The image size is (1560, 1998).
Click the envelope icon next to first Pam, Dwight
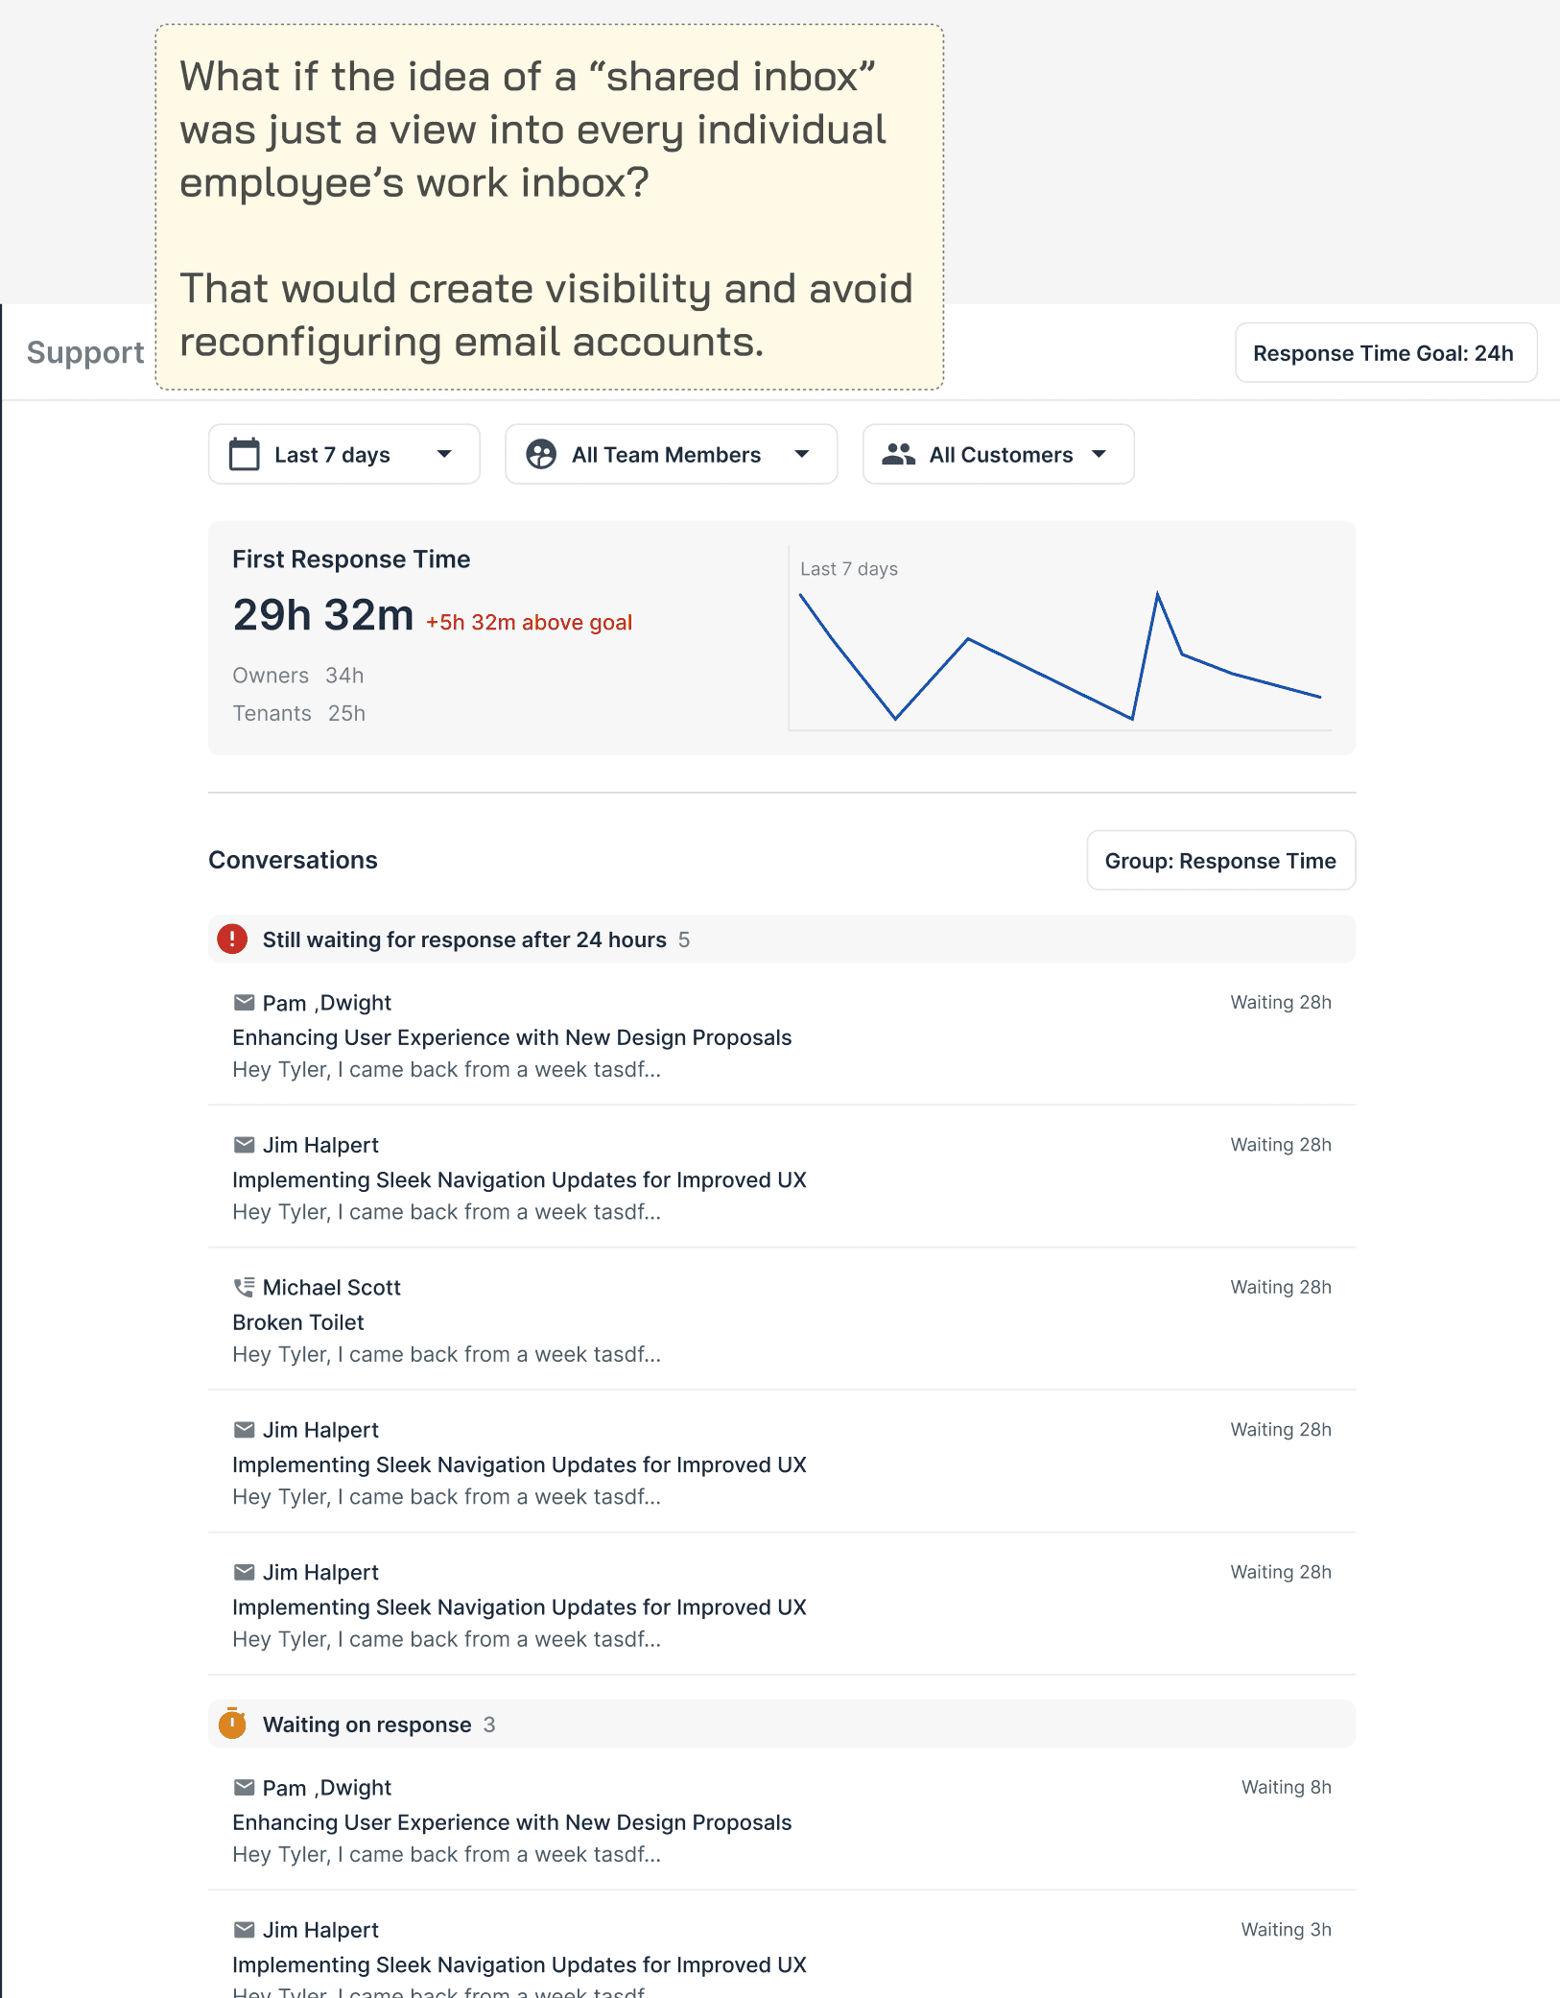coord(245,1002)
